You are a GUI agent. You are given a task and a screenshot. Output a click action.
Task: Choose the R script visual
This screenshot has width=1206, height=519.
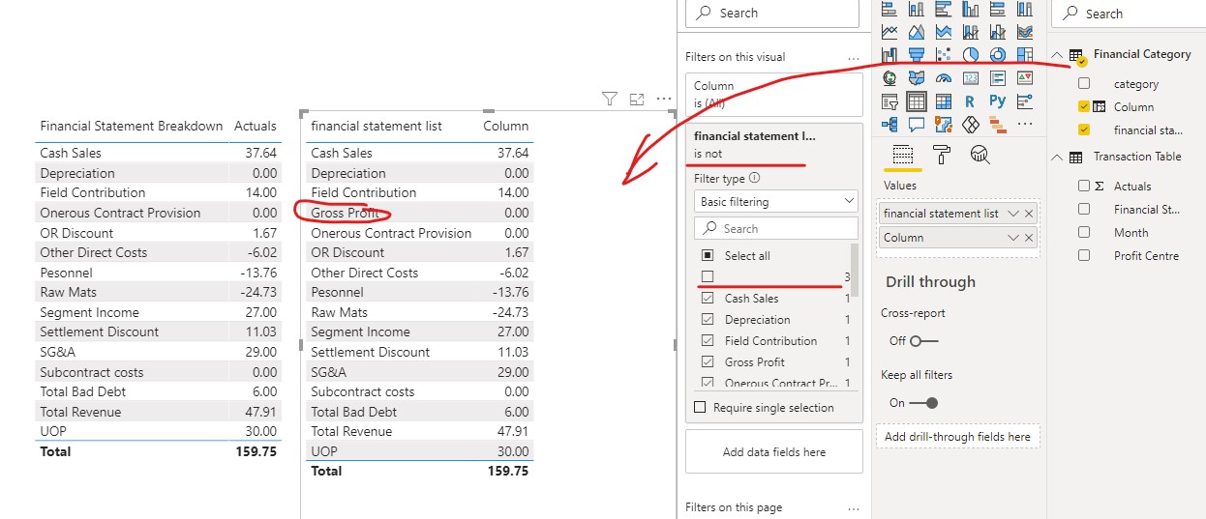click(971, 101)
